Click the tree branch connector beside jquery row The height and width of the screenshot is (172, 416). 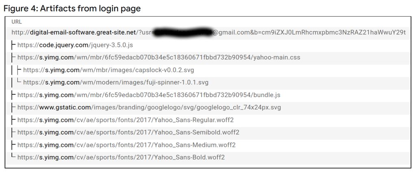[x=13, y=45]
